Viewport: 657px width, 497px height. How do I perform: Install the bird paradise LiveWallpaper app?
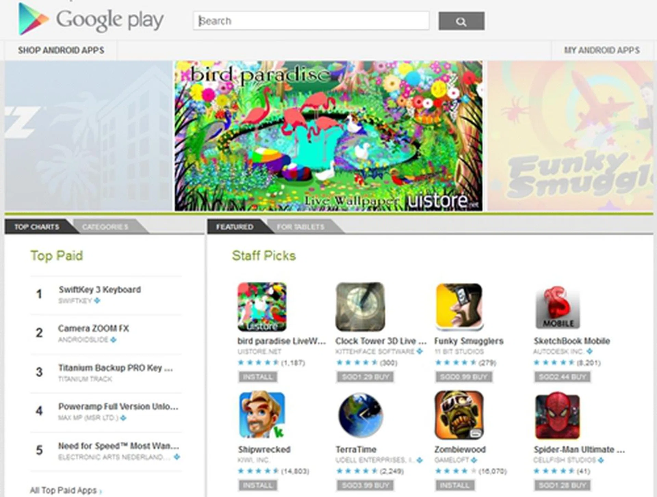[258, 377]
